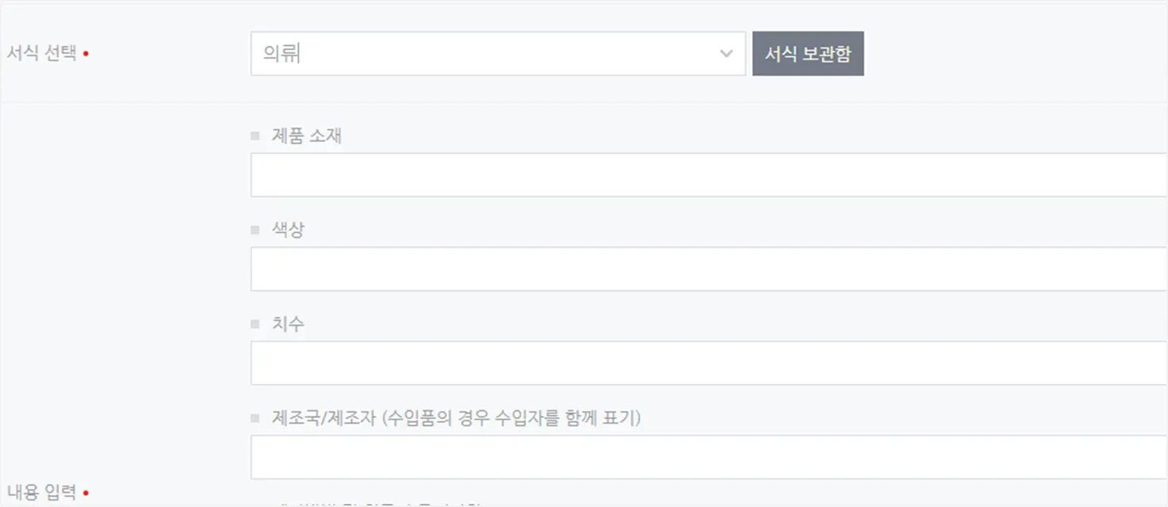Click the 제조국/제조자 (수입품의 경우...) label text

pyautogui.click(x=456, y=418)
